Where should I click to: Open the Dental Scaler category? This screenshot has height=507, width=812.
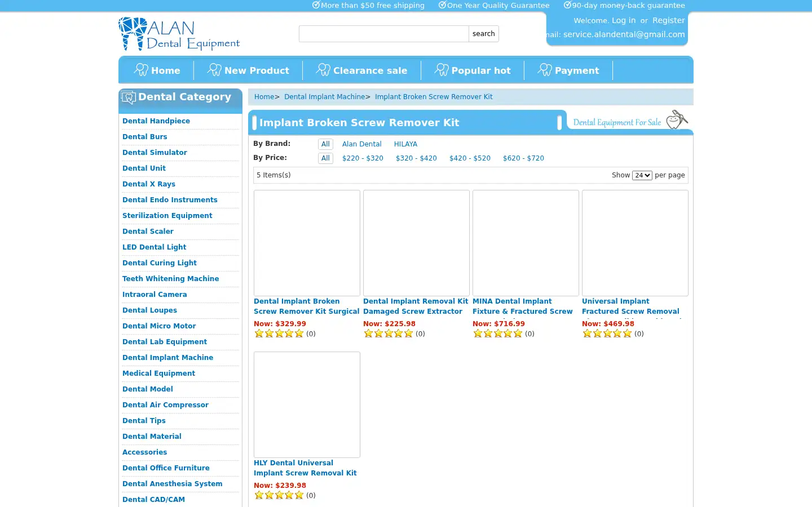[x=148, y=232]
